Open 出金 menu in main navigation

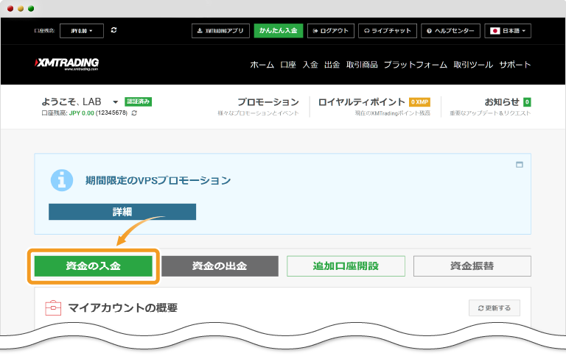click(332, 65)
